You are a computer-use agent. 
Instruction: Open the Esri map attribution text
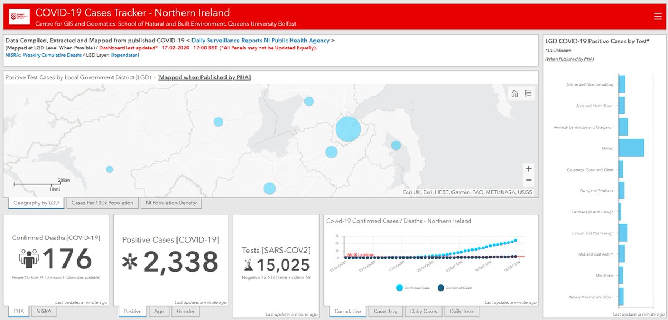[468, 192]
